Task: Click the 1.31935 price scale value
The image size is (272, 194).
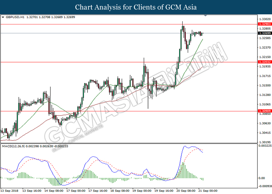Action: [265, 66]
